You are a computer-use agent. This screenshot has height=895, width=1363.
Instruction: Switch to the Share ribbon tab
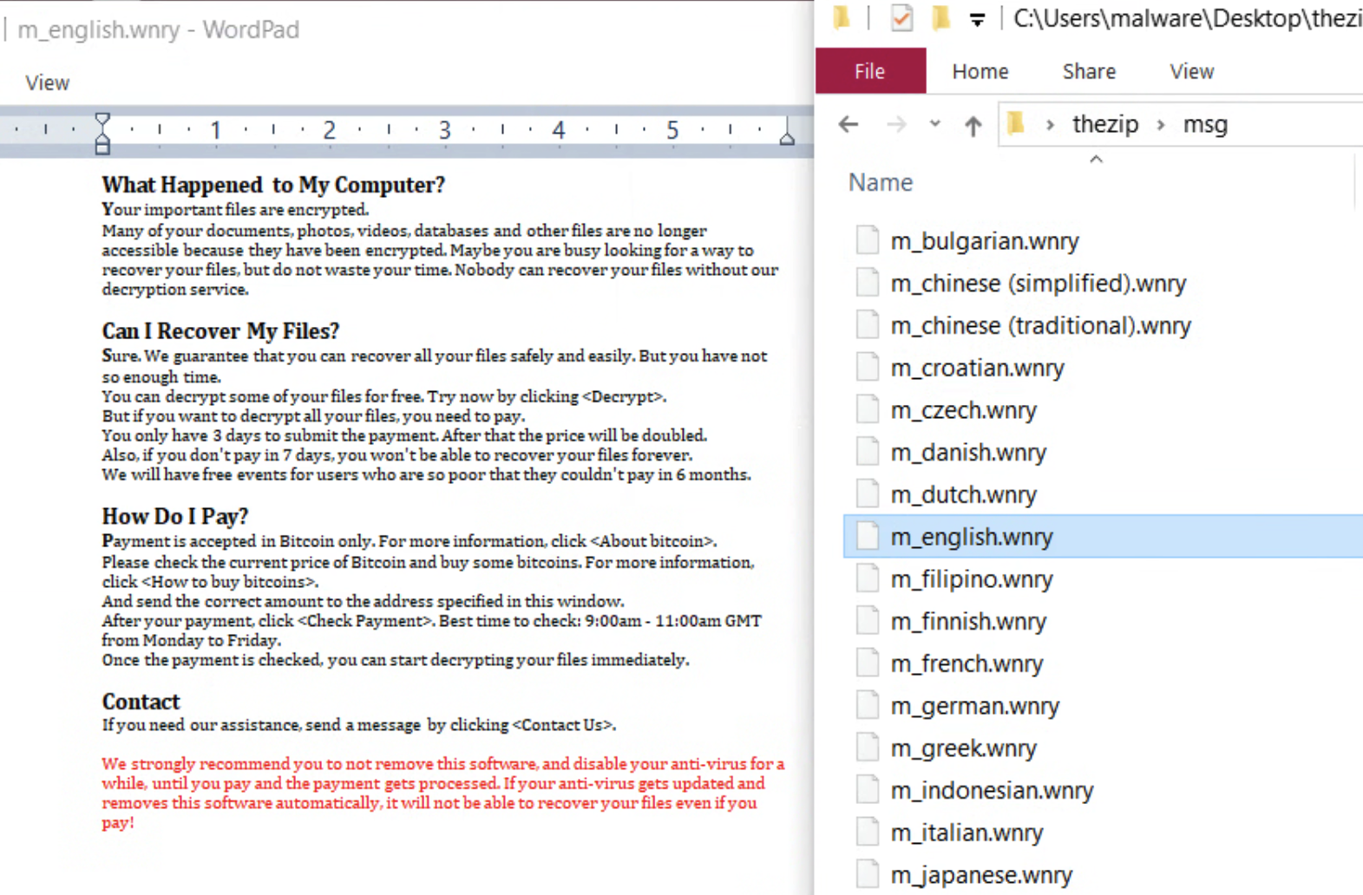click(x=1089, y=71)
